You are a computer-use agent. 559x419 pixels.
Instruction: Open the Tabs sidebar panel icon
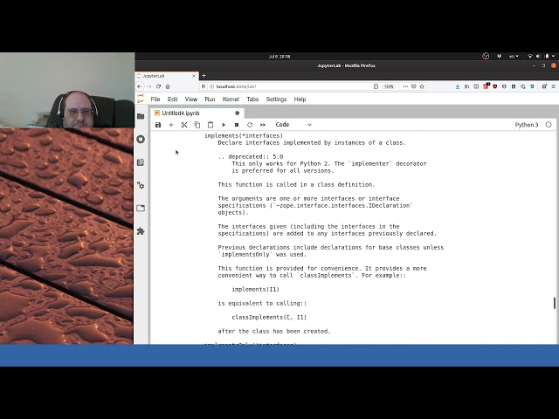(x=141, y=208)
